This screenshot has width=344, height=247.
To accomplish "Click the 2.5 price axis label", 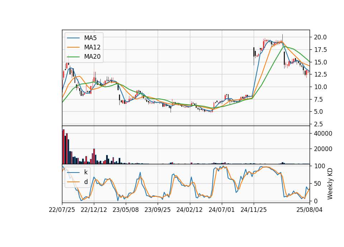I will 318,124.
